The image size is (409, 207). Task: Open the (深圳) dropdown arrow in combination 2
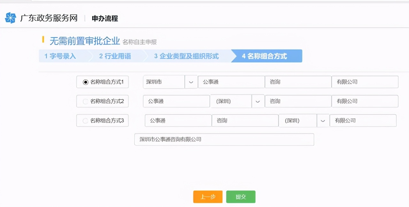pyautogui.click(x=258, y=101)
